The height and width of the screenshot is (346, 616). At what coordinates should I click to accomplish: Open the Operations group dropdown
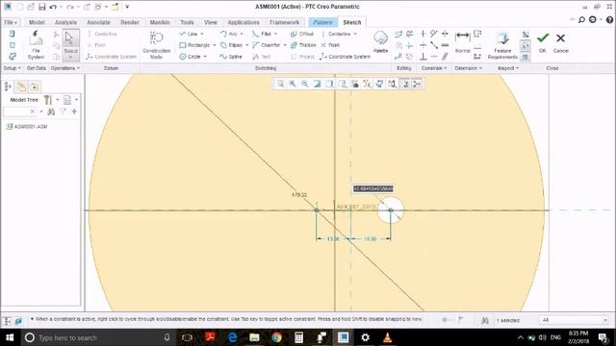pyautogui.click(x=65, y=68)
